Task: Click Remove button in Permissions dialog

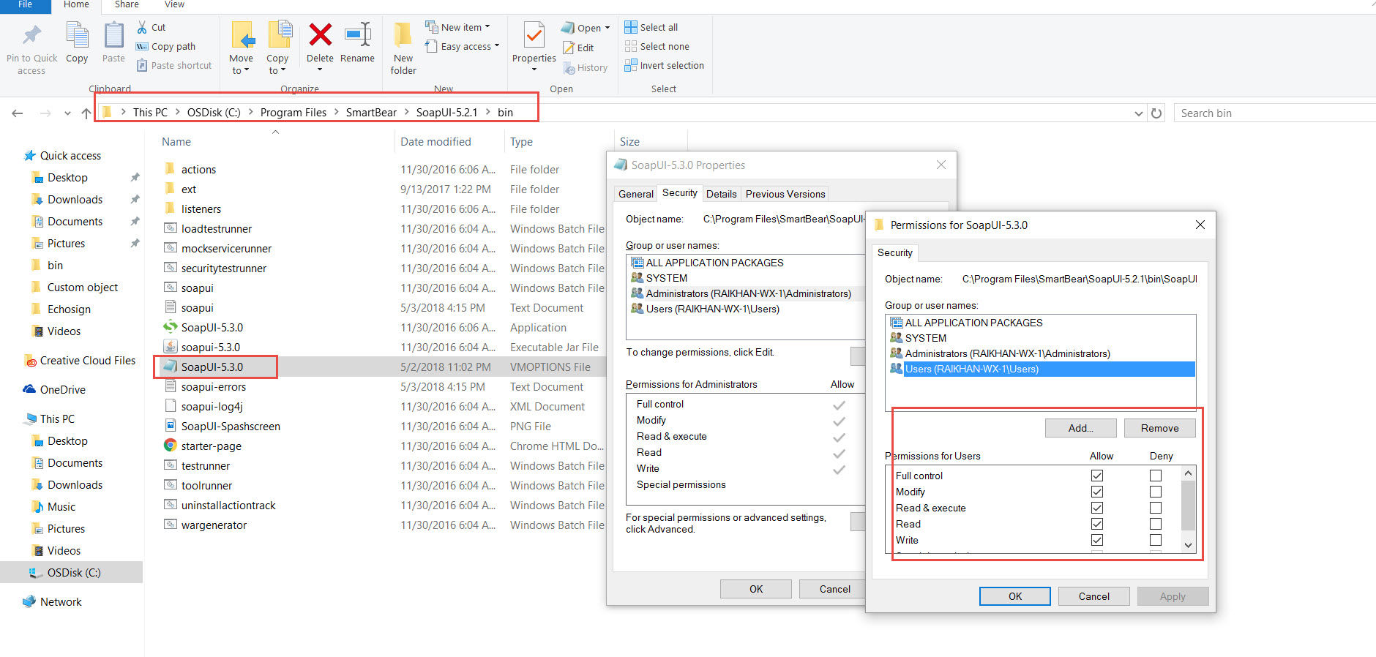Action: [1159, 428]
